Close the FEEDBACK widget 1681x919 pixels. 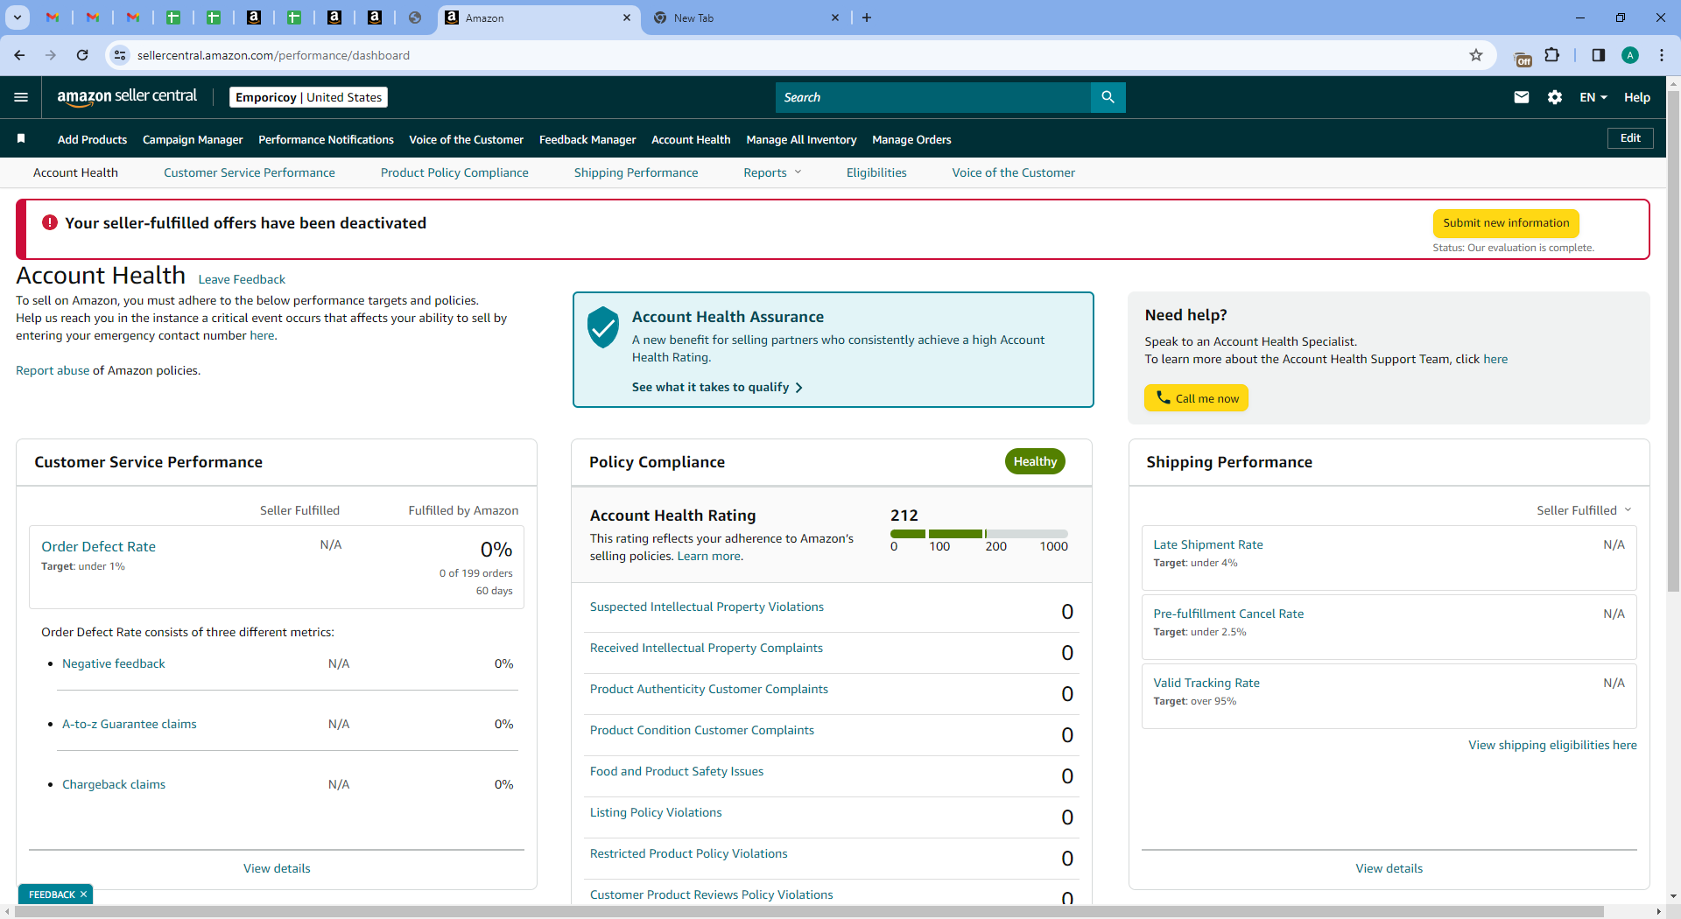click(x=84, y=894)
